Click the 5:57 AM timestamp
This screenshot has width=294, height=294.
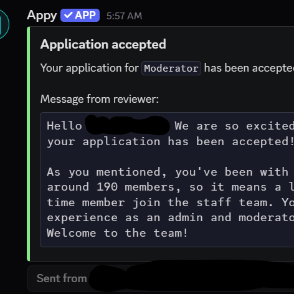(124, 16)
